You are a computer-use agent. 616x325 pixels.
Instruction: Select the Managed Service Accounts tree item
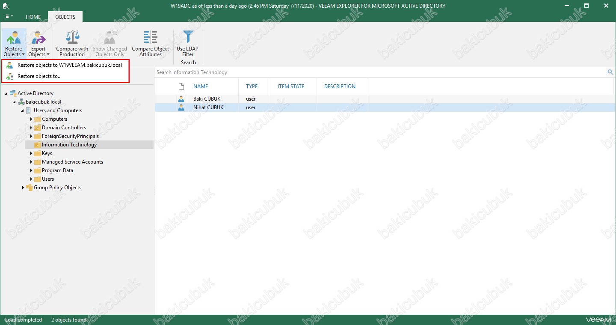pyautogui.click(x=72, y=162)
